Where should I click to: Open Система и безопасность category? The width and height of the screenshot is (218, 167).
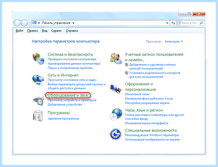click(70, 54)
